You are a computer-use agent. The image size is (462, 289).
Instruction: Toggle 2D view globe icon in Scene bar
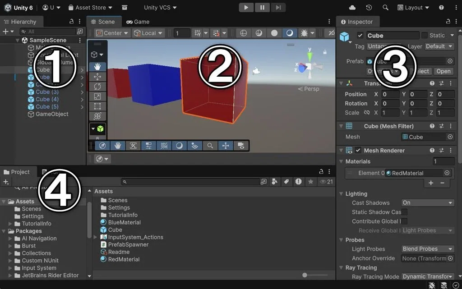pyautogui.click(x=243, y=33)
